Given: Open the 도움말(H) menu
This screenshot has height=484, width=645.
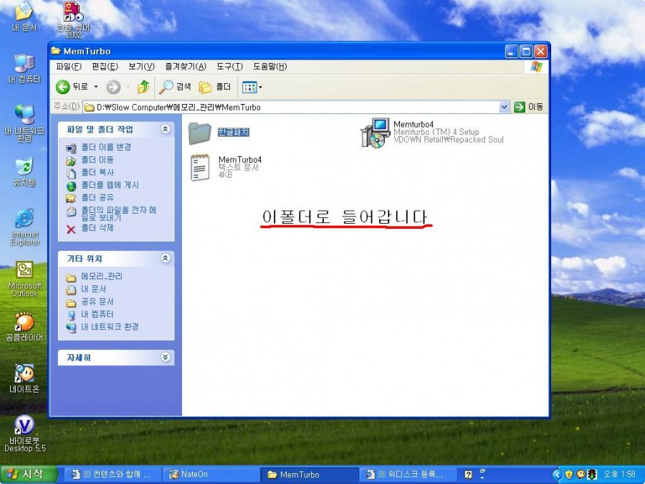Looking at the screenshot, I should click(270, 67).
